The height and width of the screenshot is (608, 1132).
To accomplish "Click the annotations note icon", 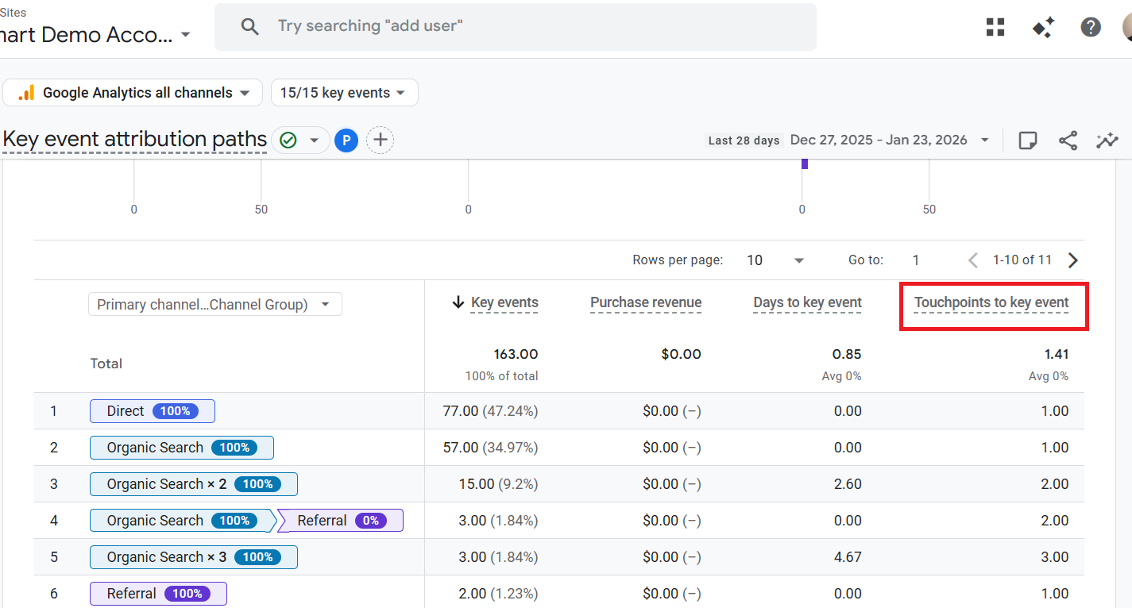I will coord(1028,140).
